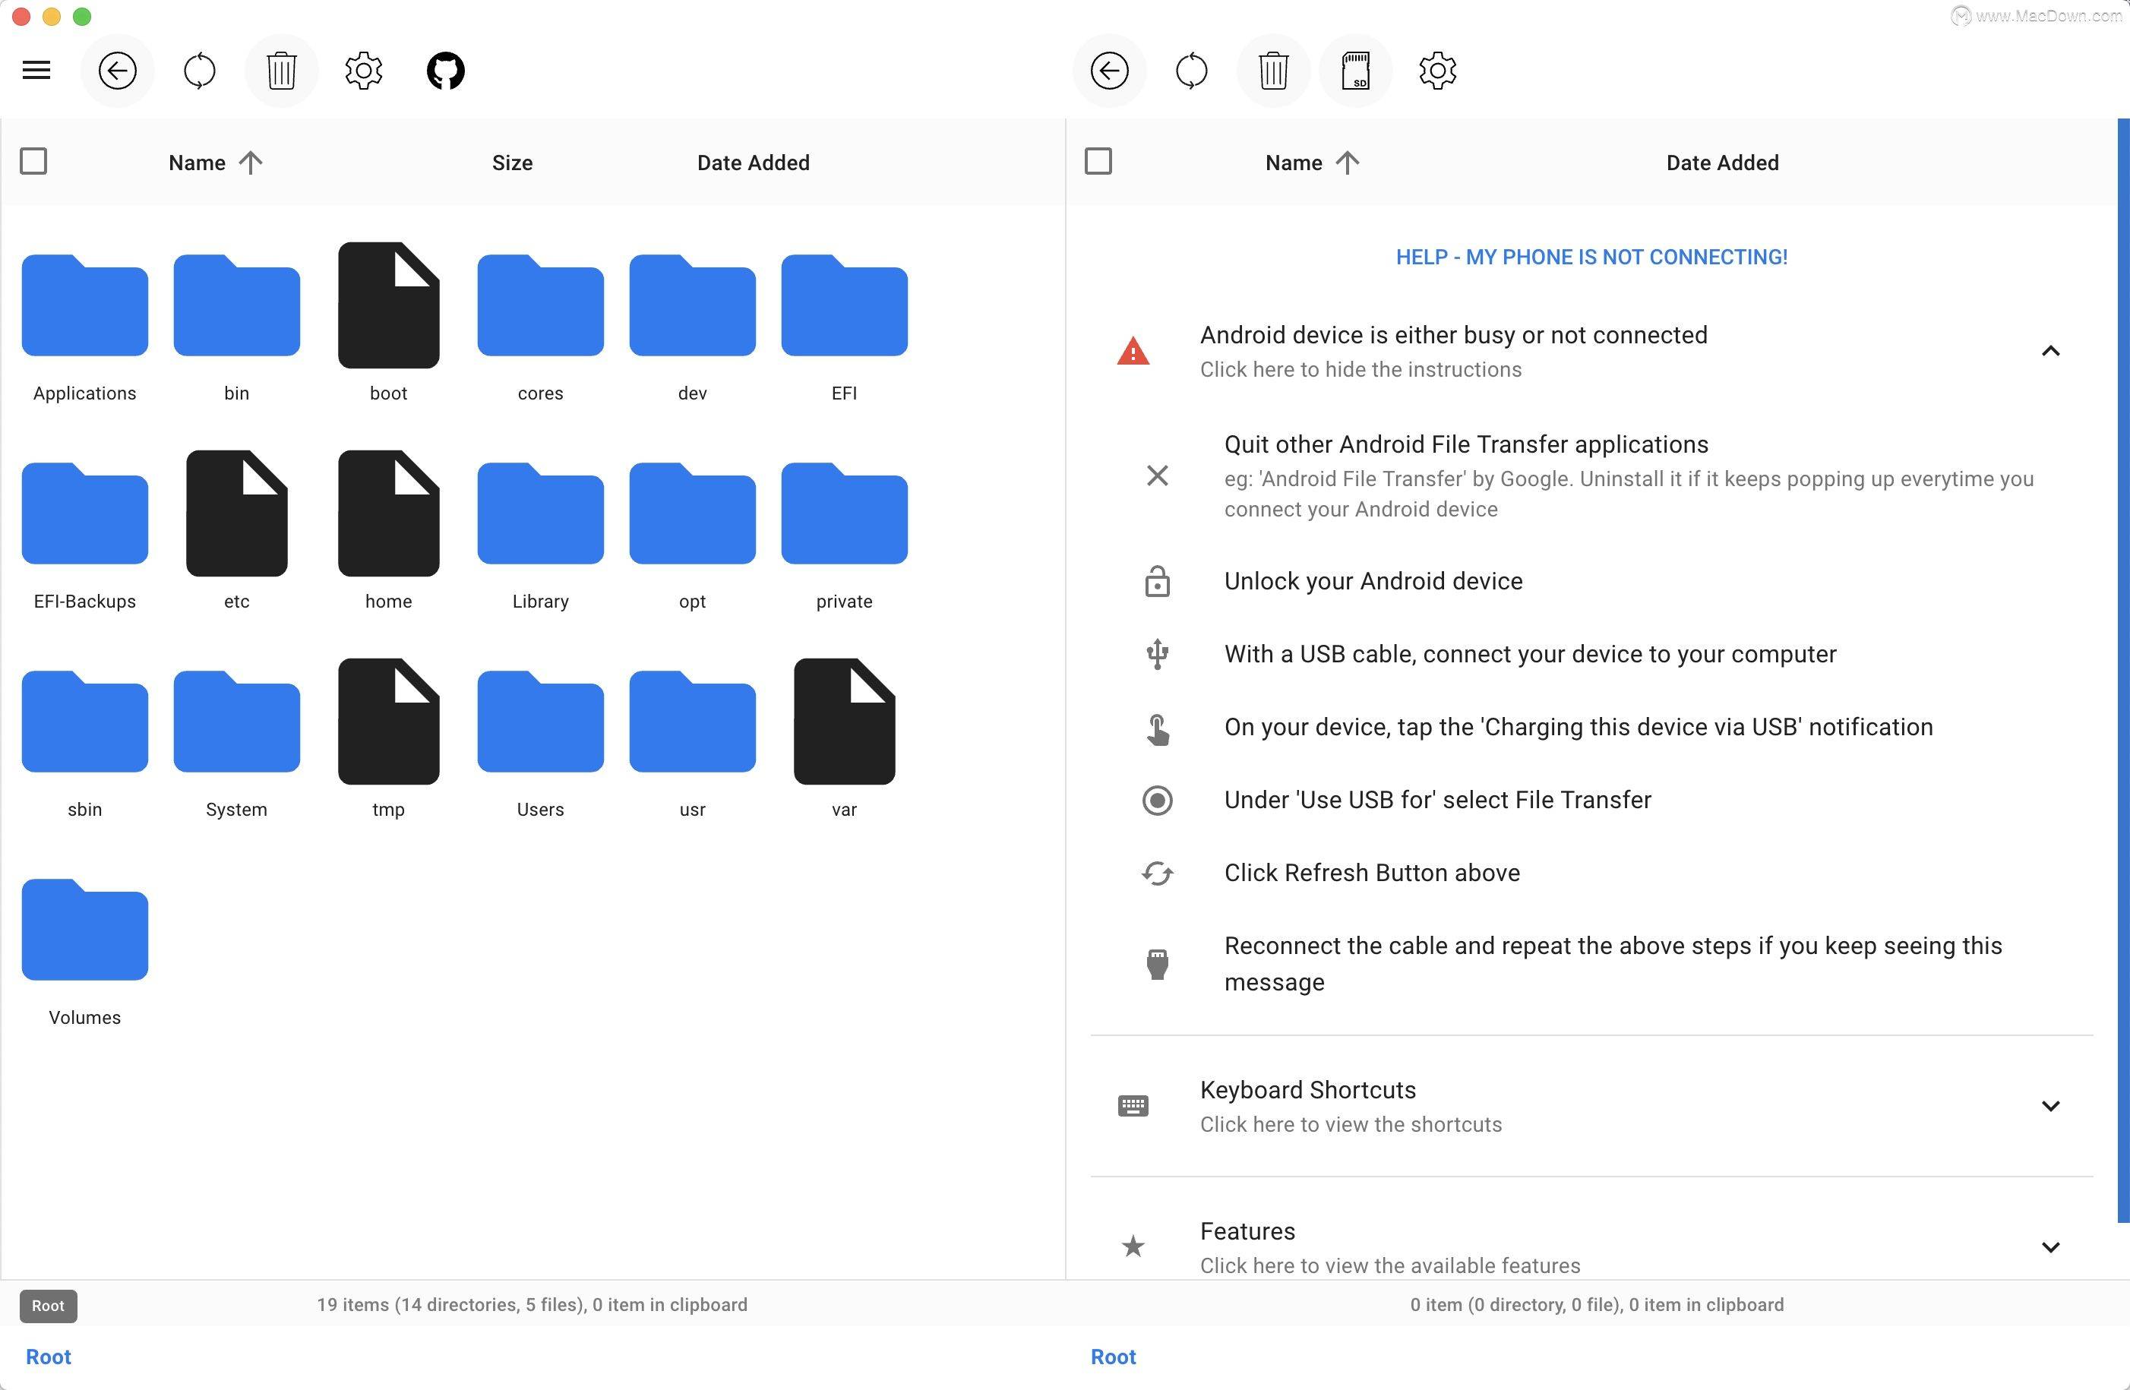
Task: Sort right pane by Date Added
Action: (x=1722, y=163)
